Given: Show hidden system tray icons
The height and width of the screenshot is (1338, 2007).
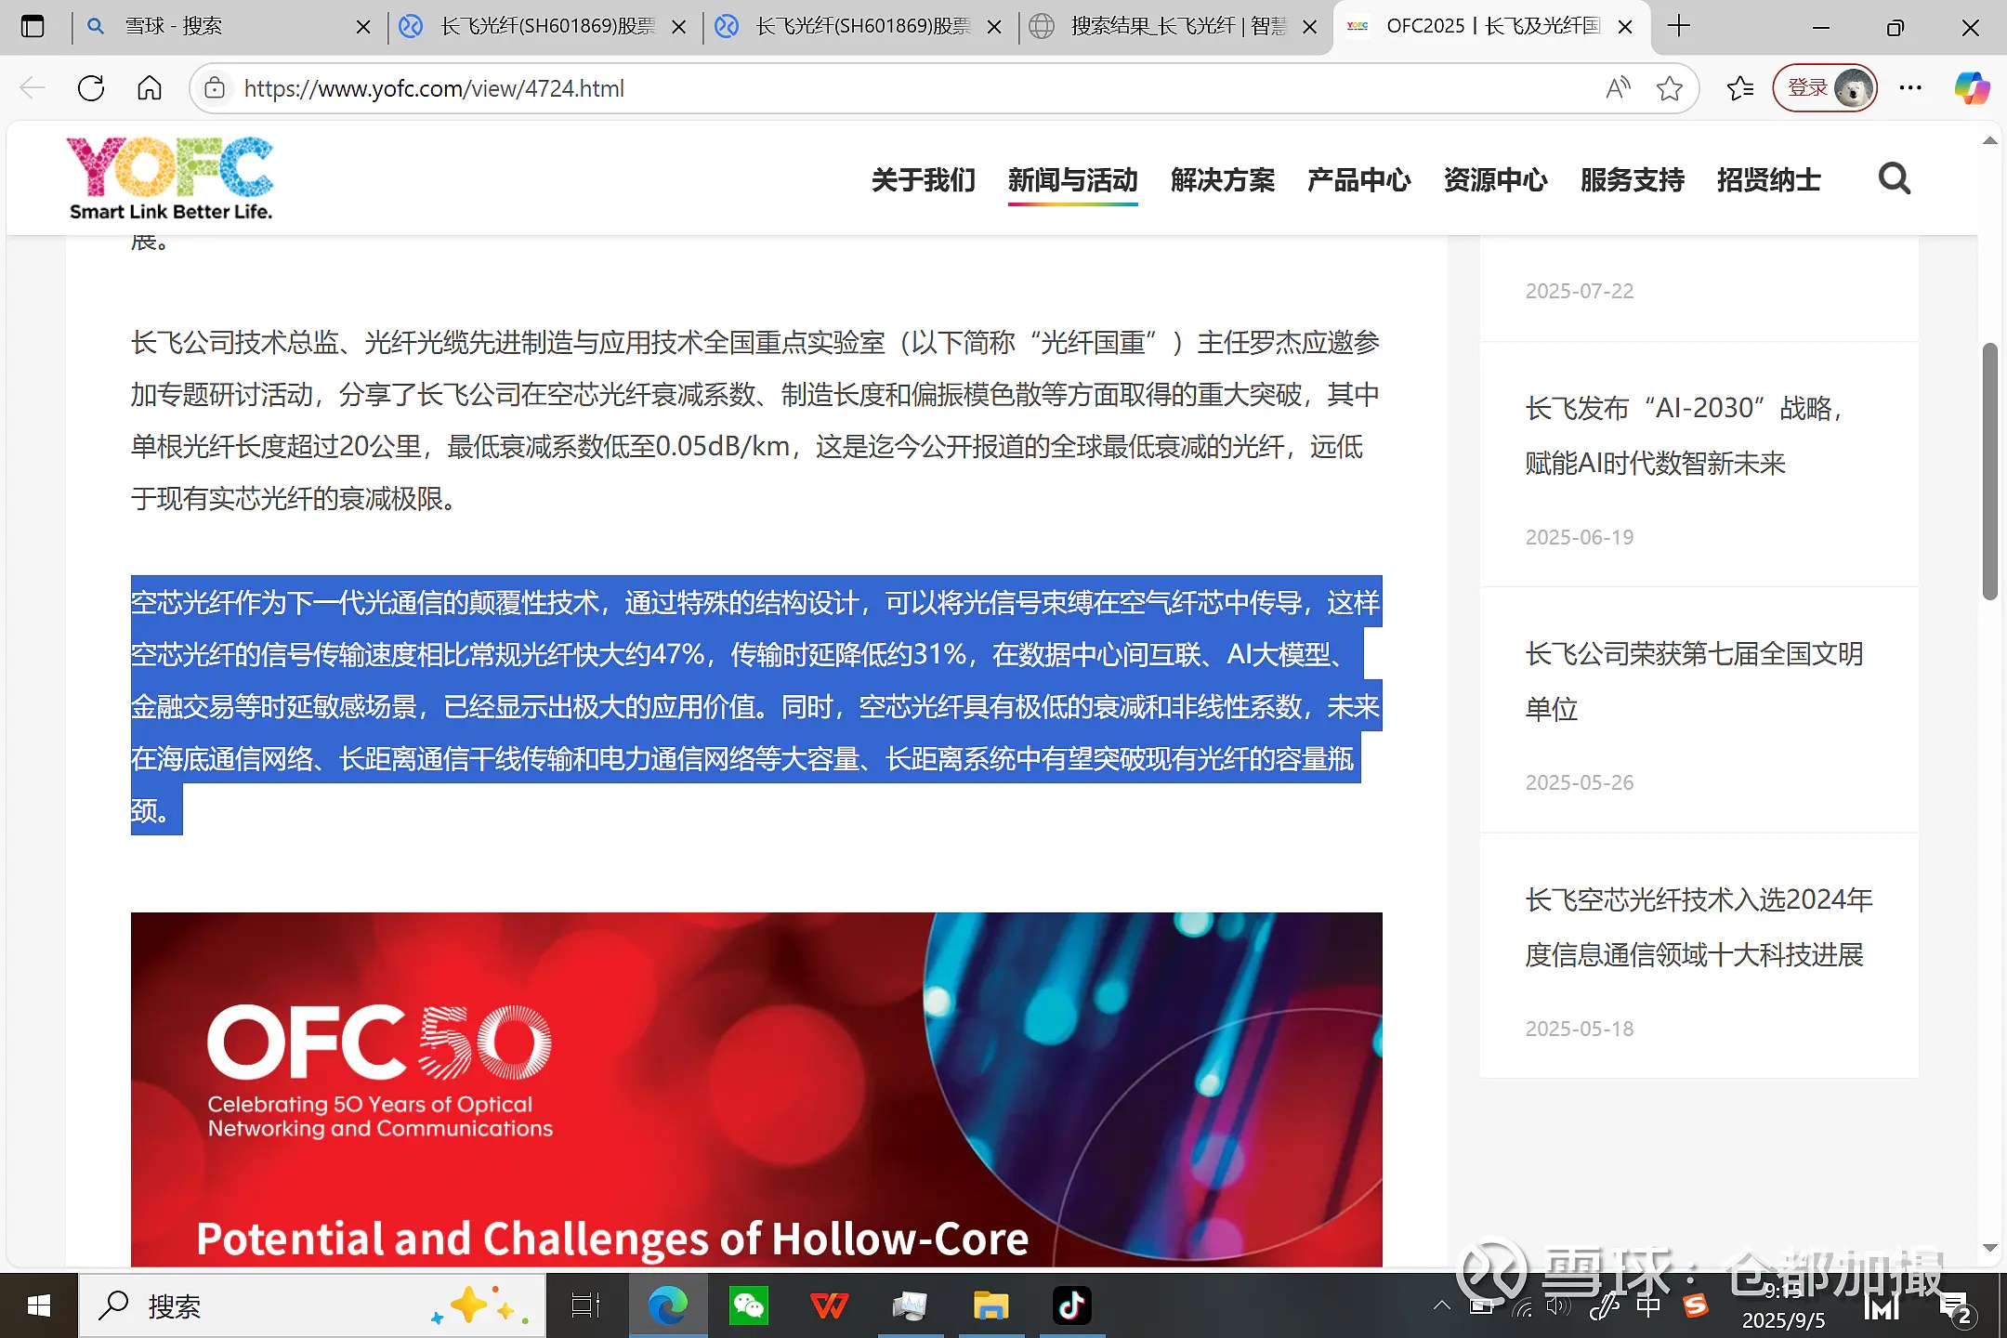Looking at the screenshot, I should pyautogui.click(x=1442, y=1306).
